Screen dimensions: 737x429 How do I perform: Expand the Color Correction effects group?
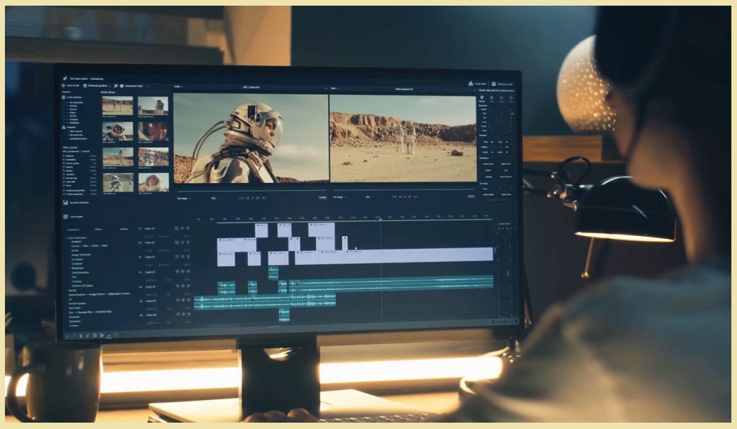pyautogui.click(x=66, y=237)
